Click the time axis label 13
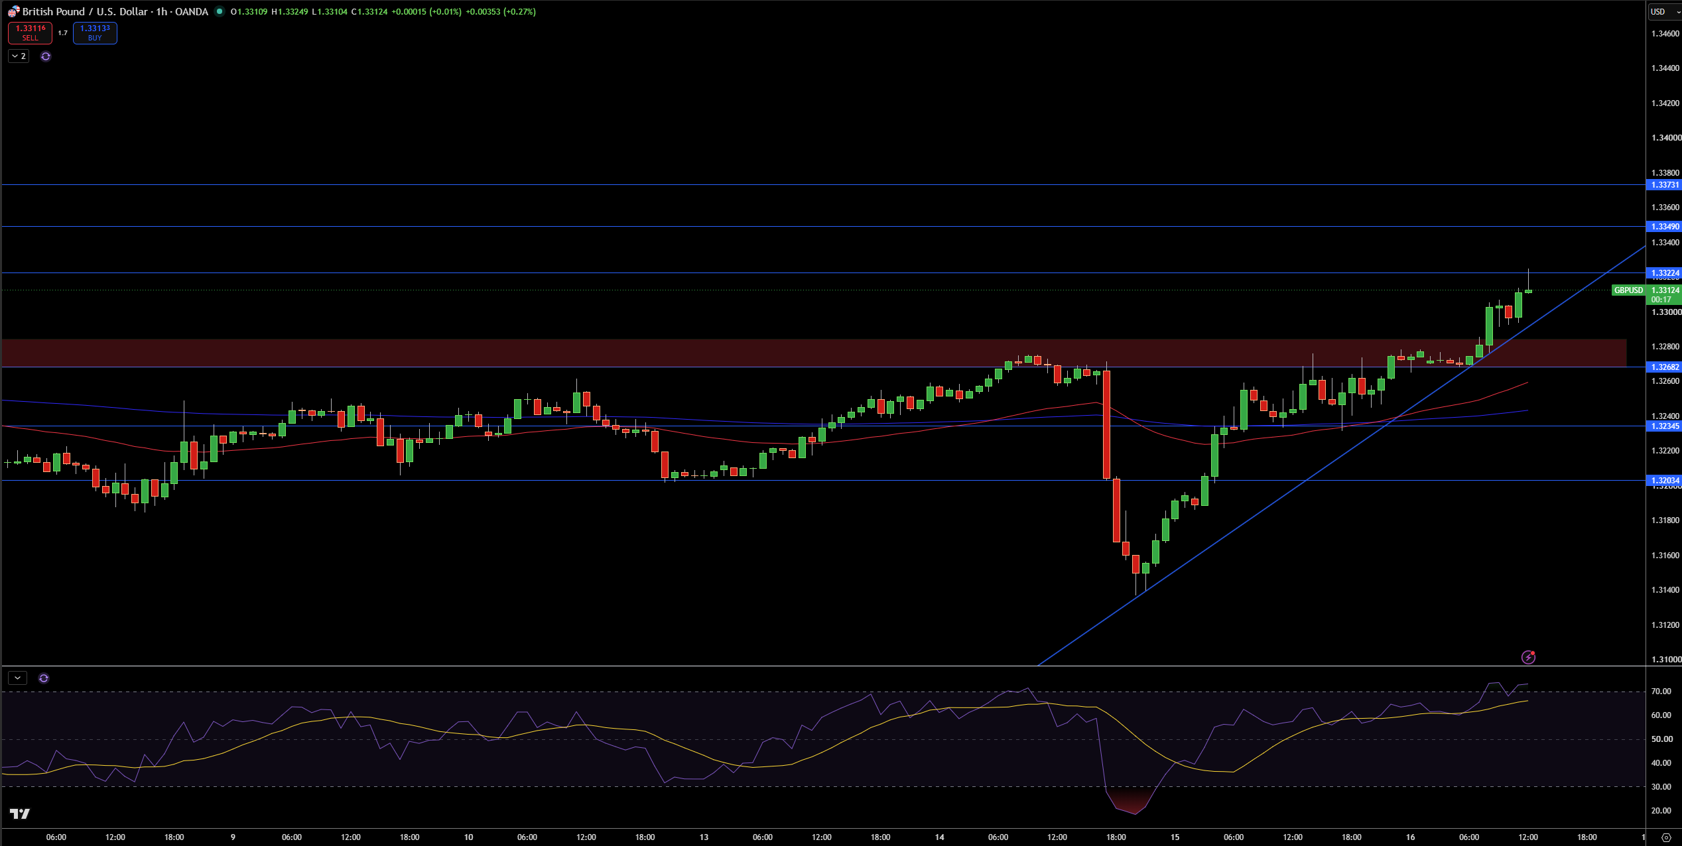 coord(704,837)
